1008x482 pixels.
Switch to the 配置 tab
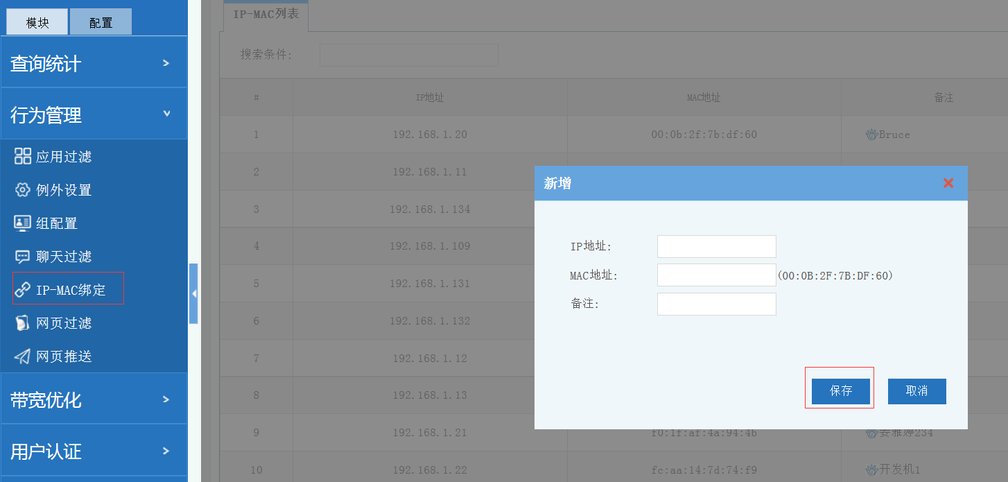(101, 22)
